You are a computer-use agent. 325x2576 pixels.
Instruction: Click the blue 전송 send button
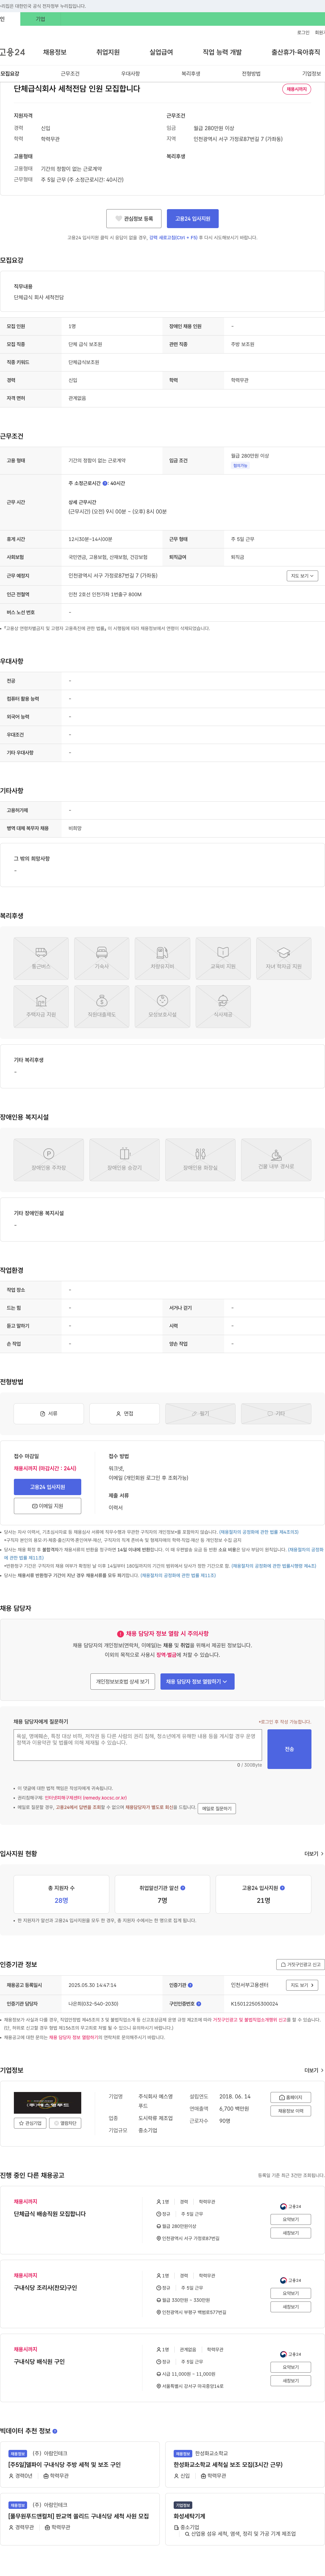(289, 1749)
